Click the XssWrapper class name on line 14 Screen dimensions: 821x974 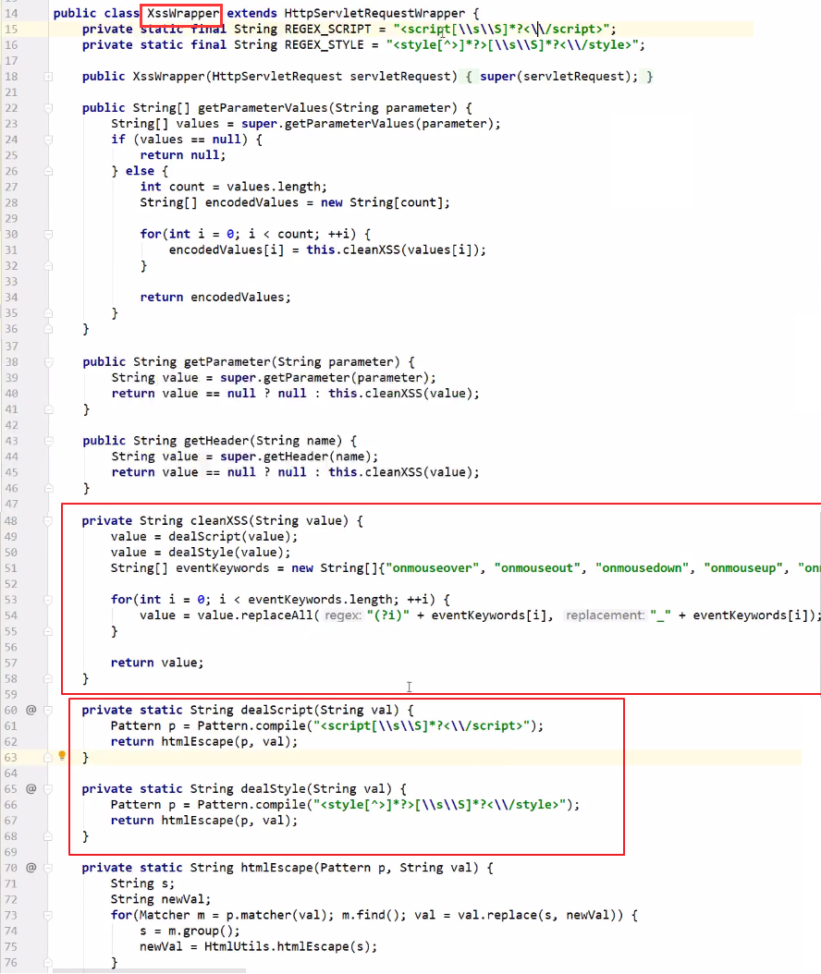pos(183,14)
